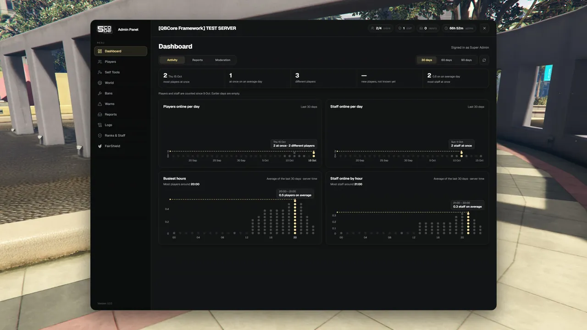Click the 'Busiest hours' chart title
Viewport: 587px width, 330px height.
175,179
